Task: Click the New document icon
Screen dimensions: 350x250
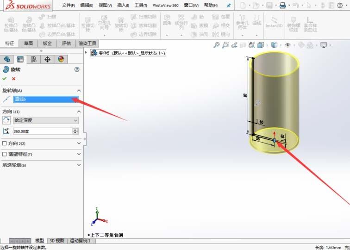Action: pos(243,6)
